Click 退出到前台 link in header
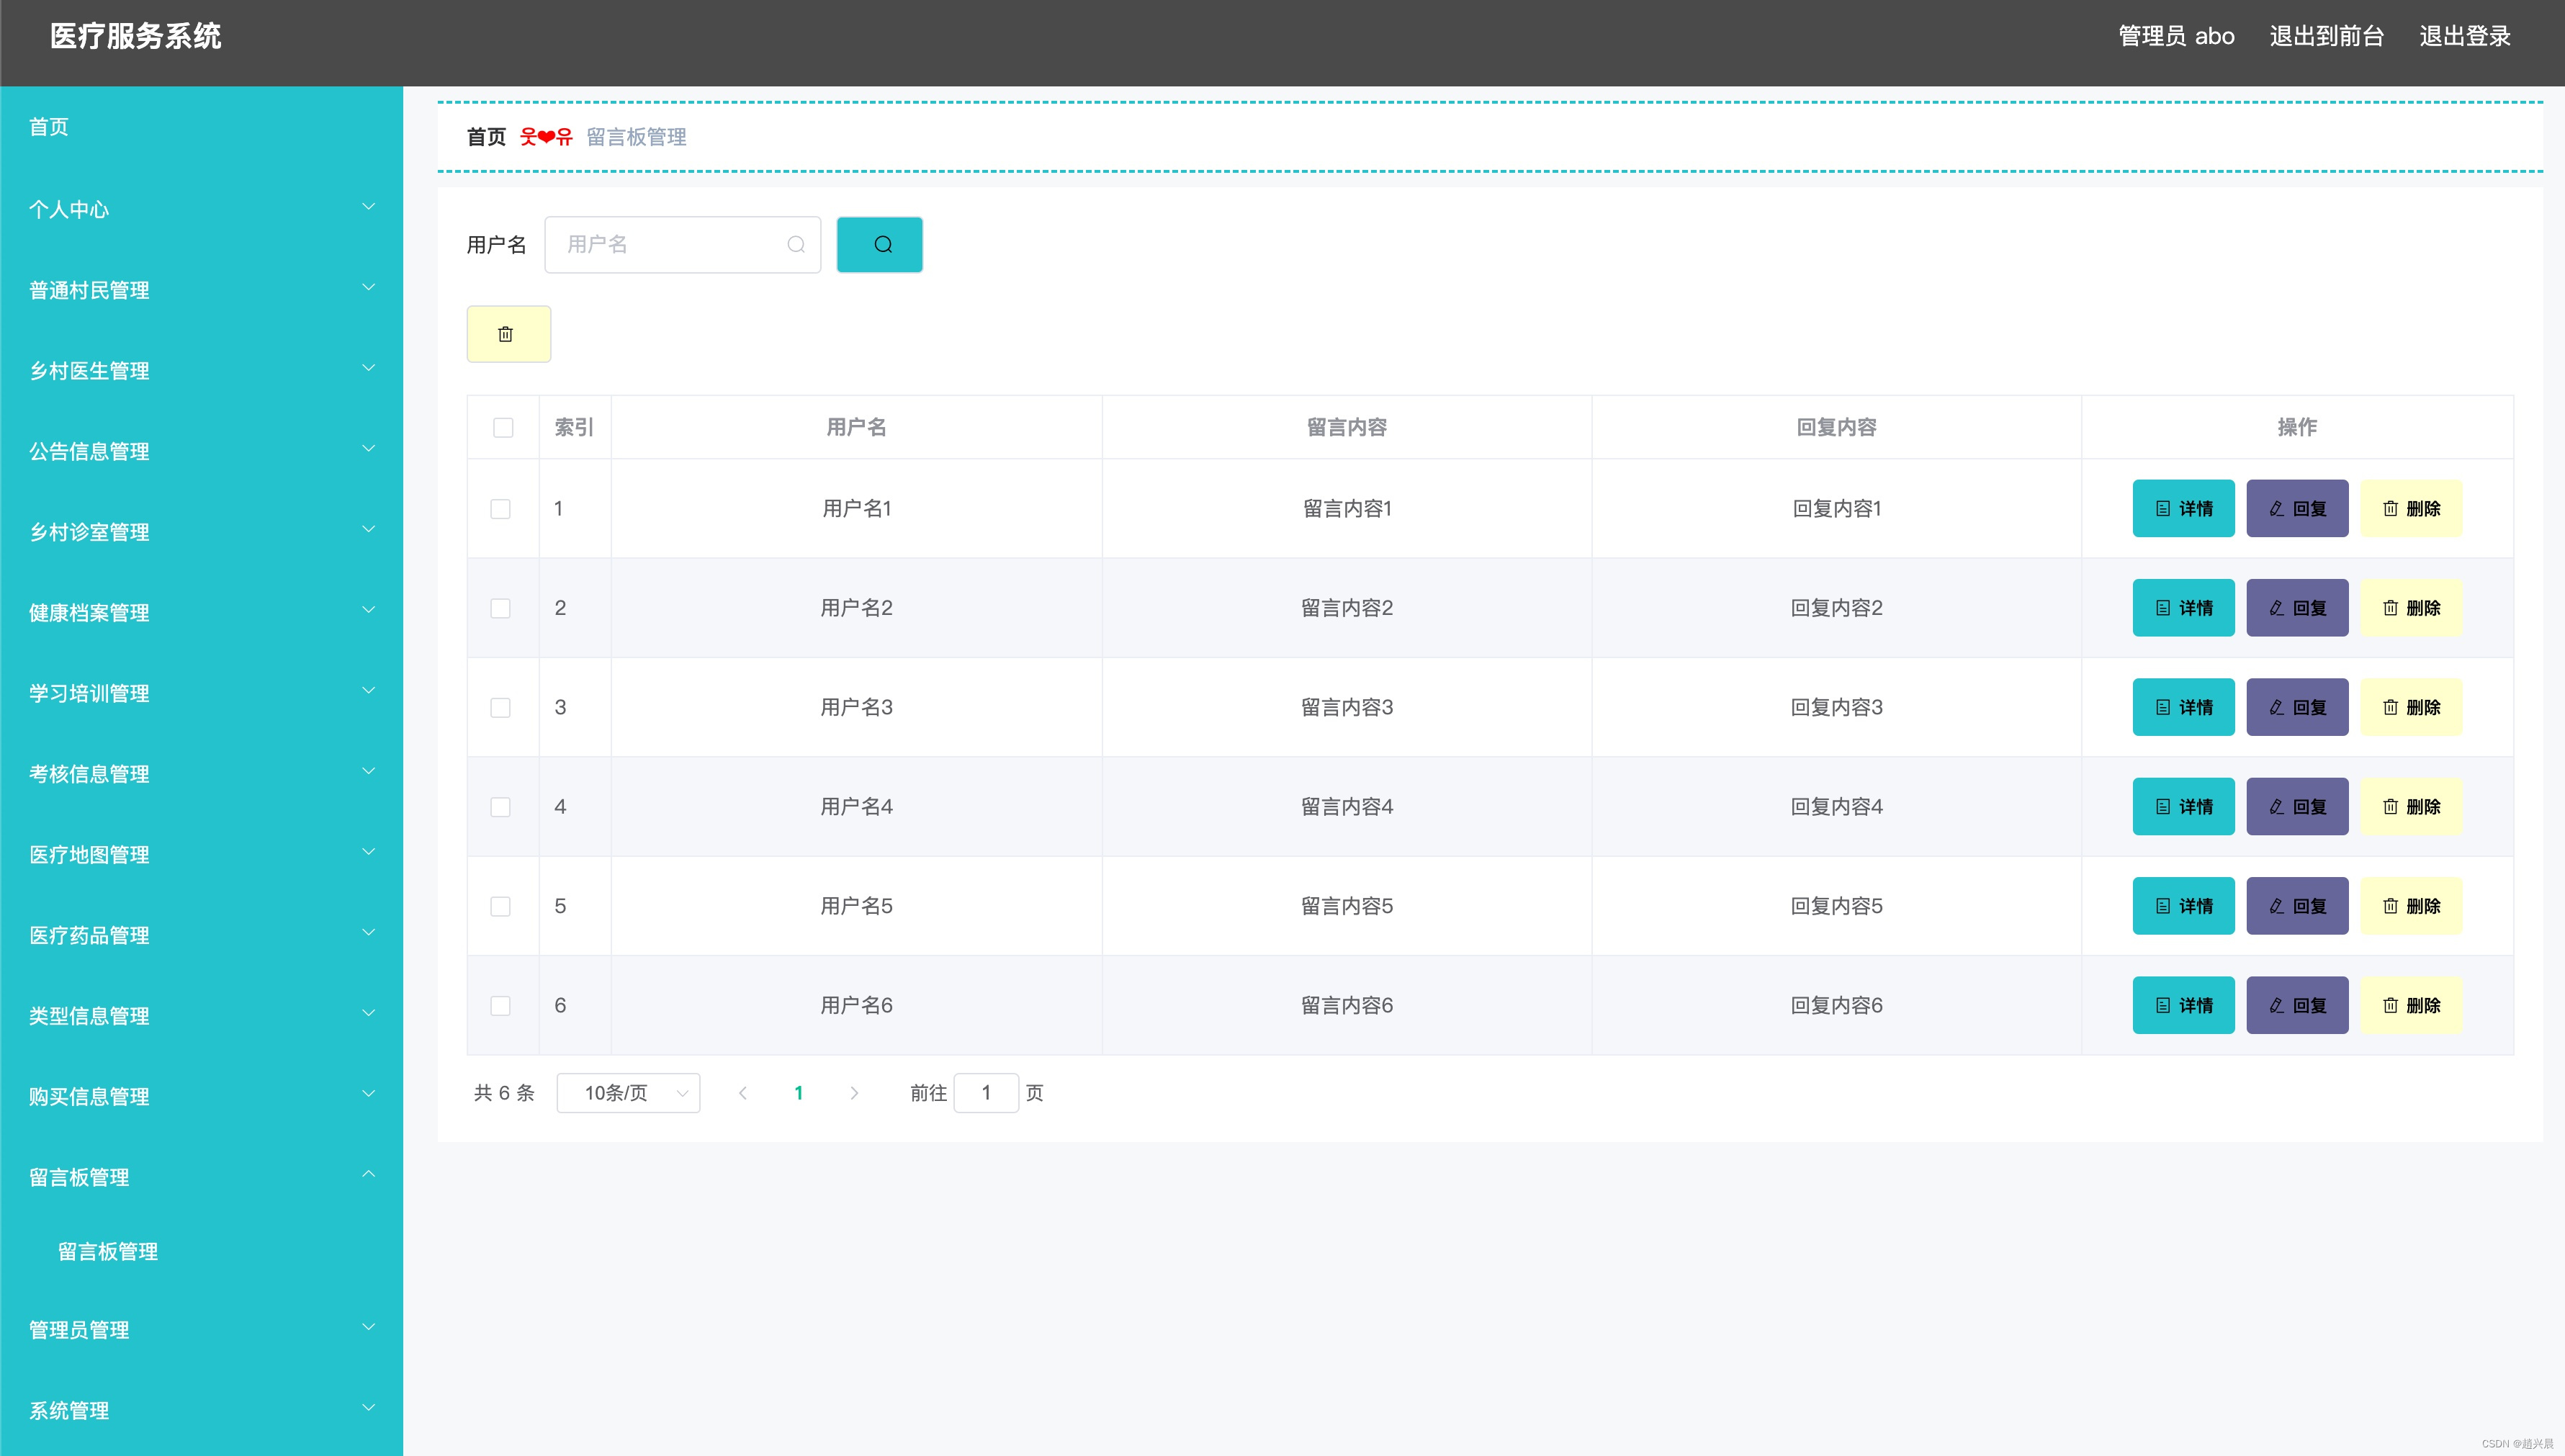 pos(2326,36)
